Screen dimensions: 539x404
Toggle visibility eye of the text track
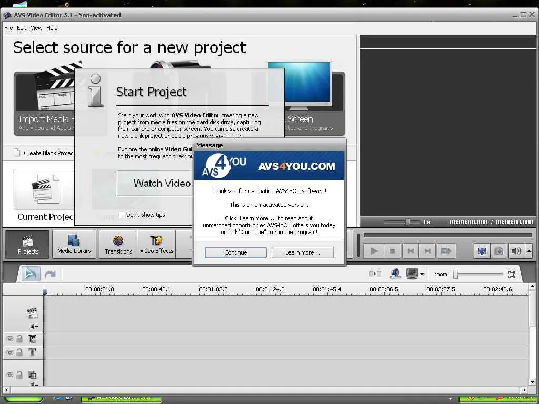[x=9, y=352]
